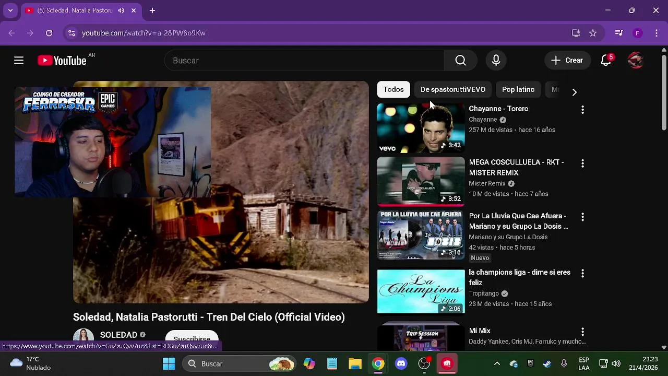Open the ESP LAA language switcher
The height and width of the screenshot is (376, 668).
pos(584,363)
